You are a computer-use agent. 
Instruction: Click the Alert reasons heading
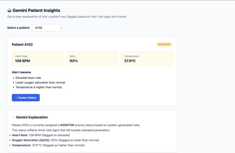22,72
